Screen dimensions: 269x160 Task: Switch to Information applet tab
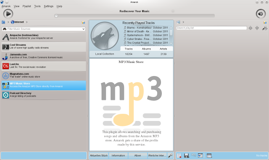coord(118,155)
